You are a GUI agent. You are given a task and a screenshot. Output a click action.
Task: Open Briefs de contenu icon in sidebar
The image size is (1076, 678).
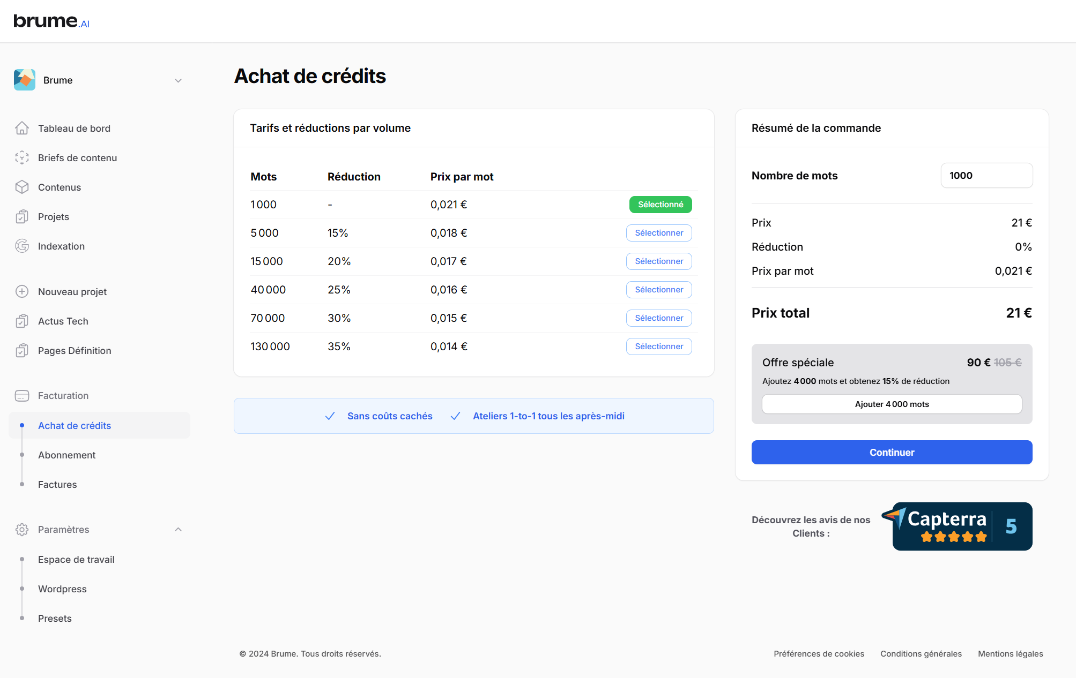22,157
